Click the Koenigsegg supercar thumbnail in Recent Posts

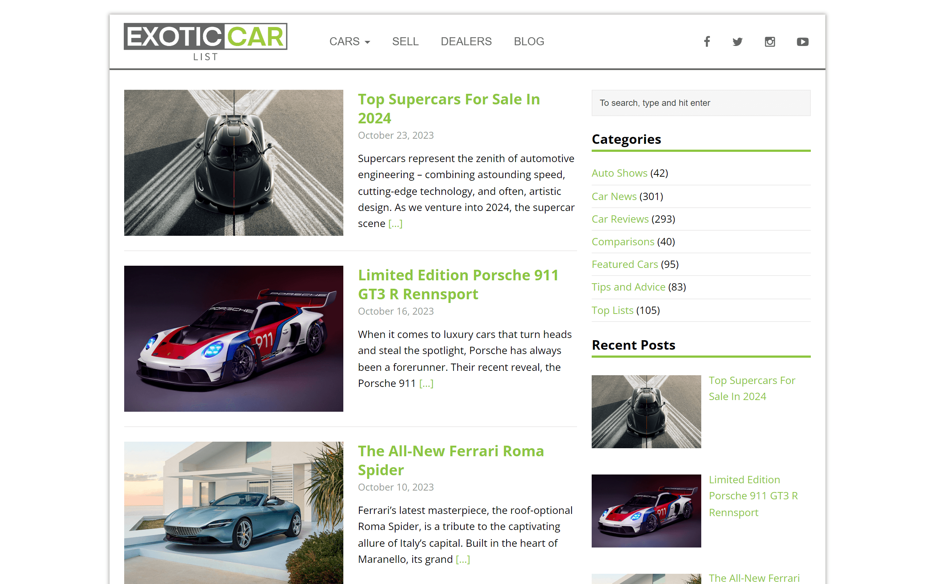(x=646, y=412)
